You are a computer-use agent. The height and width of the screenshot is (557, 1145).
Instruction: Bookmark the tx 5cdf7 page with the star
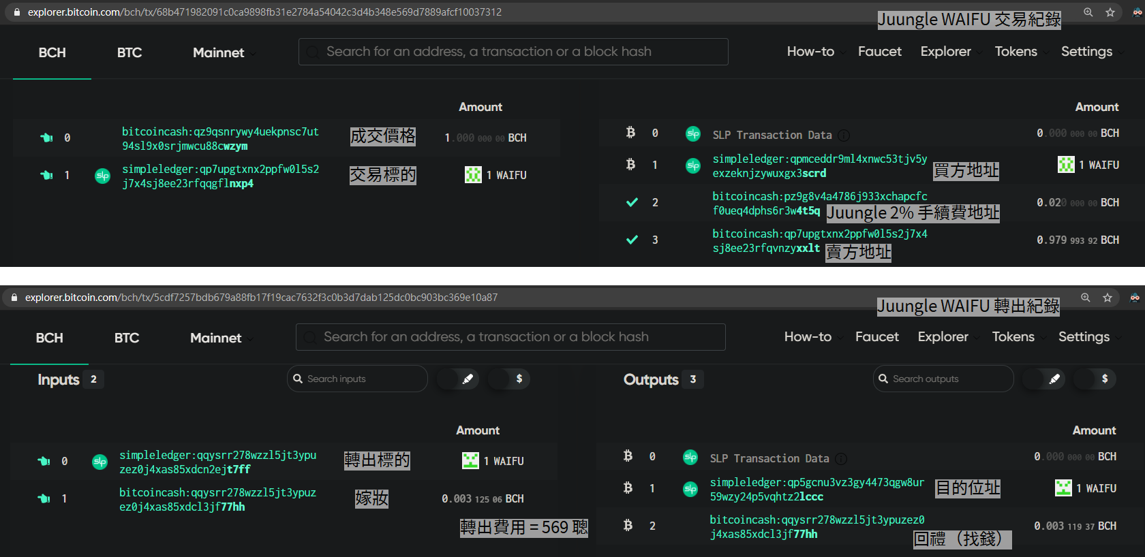pyautogui.click(x=1108, y=298)
